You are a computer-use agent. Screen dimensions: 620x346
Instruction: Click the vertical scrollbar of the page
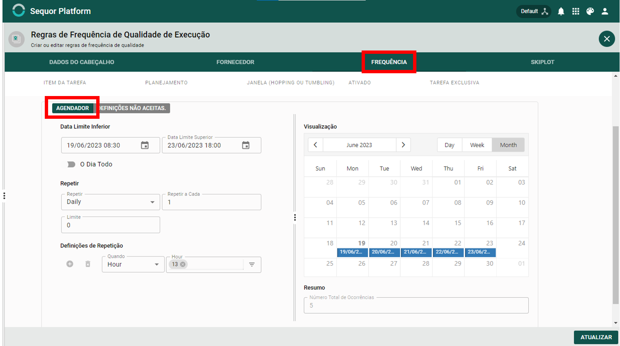pos(616,215)
